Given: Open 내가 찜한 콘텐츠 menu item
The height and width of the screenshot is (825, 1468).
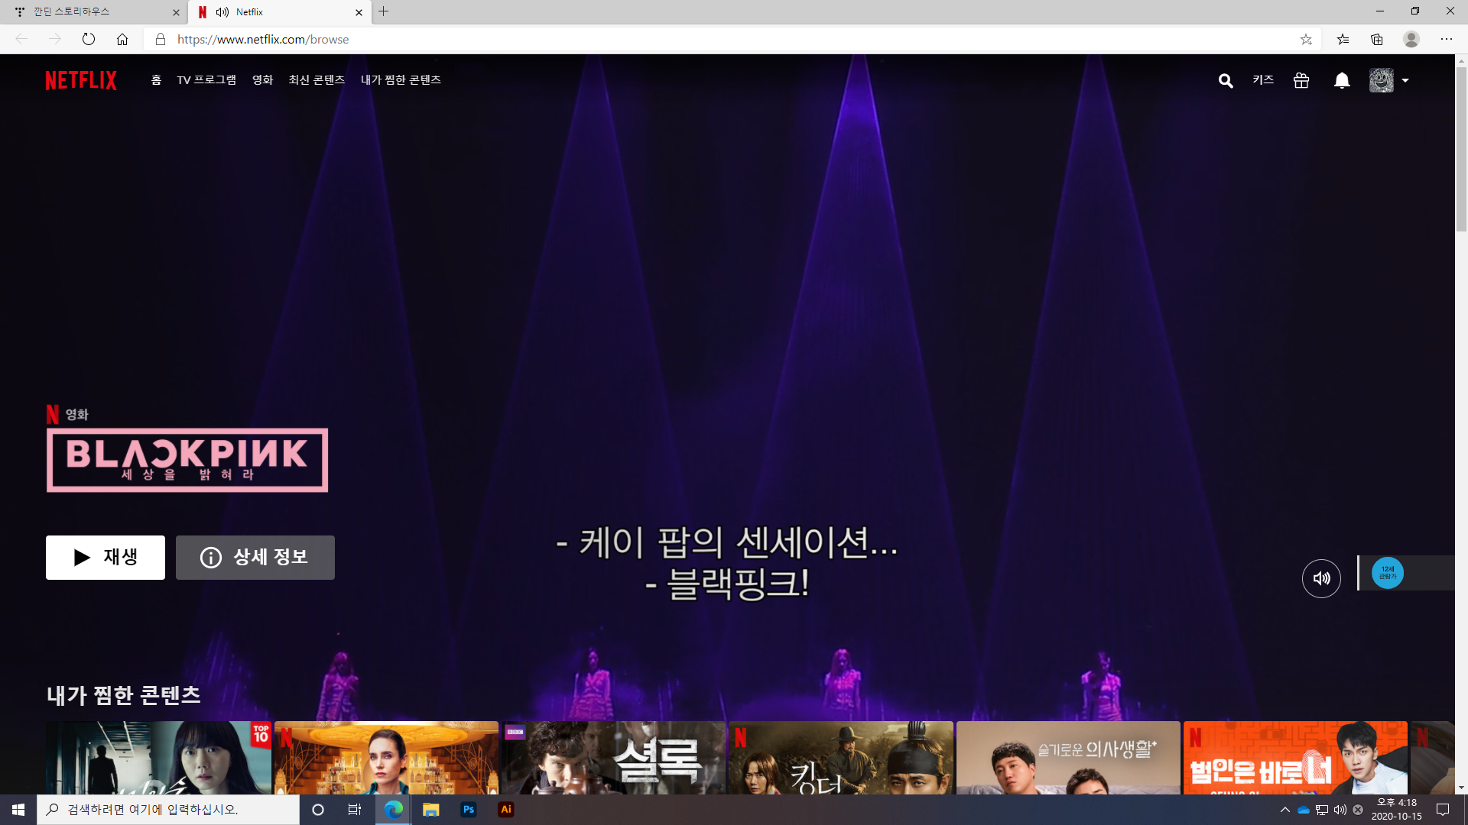Looking at the screenshot, I should point(401,79).
